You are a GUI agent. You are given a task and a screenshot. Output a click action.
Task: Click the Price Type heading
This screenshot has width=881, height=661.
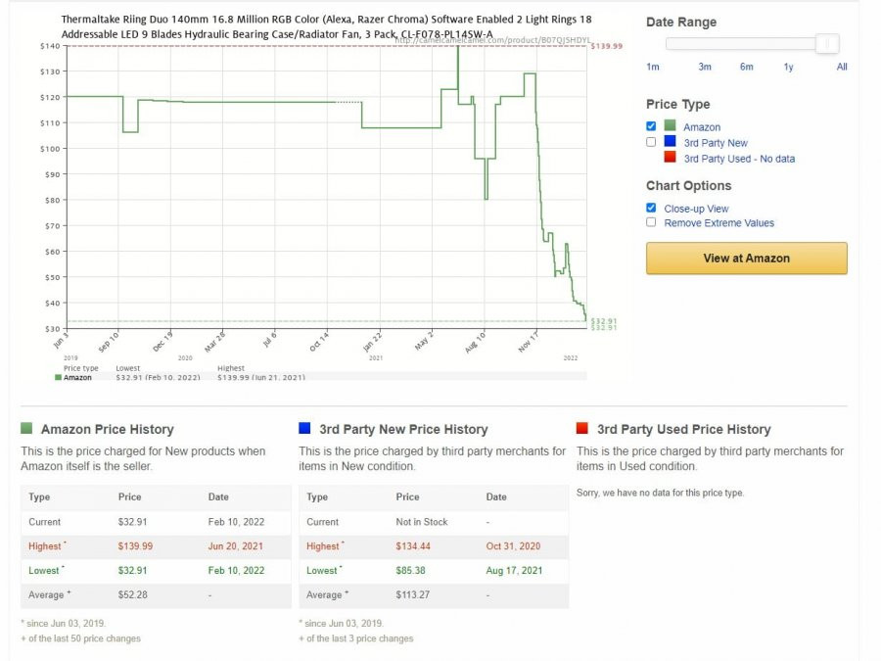point(677,104)
